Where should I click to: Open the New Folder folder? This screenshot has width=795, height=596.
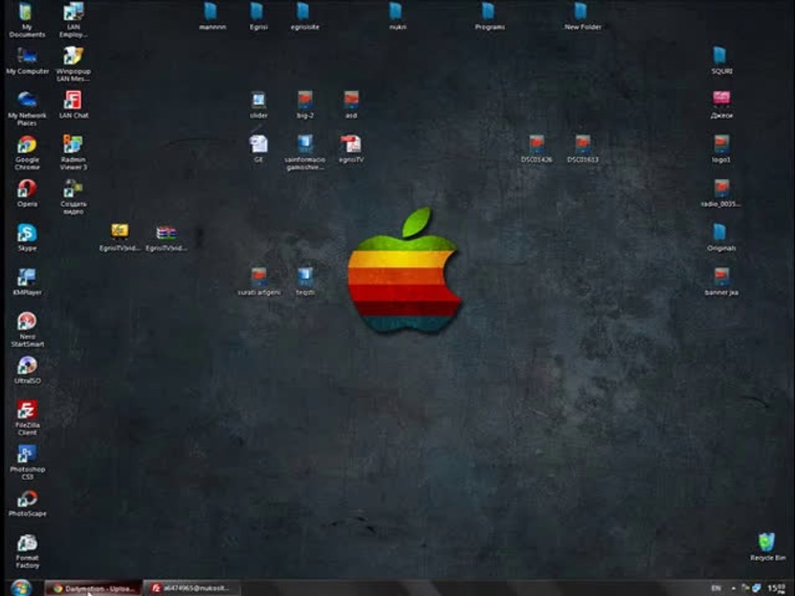coord(582,17)
